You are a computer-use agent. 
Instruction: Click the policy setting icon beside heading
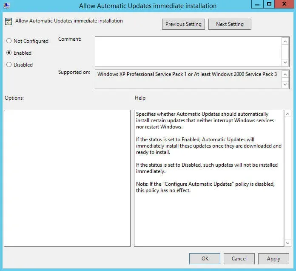click(9, 22)
